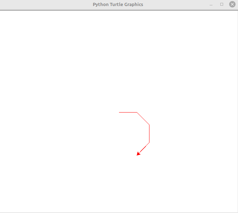The width and height of the screenshot is (238, 213).
Task: Click the Python Turtle Graphics title text
Action: click(118, 5)
